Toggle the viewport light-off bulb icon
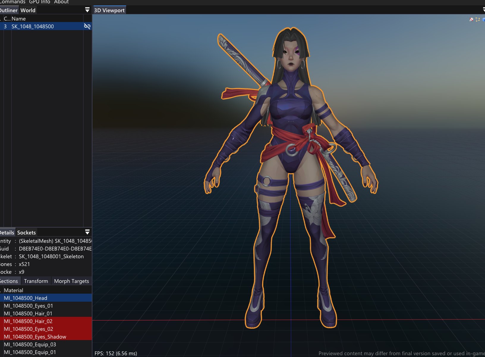The width and height of the screenshot is (485, 357). pos(471,20)
